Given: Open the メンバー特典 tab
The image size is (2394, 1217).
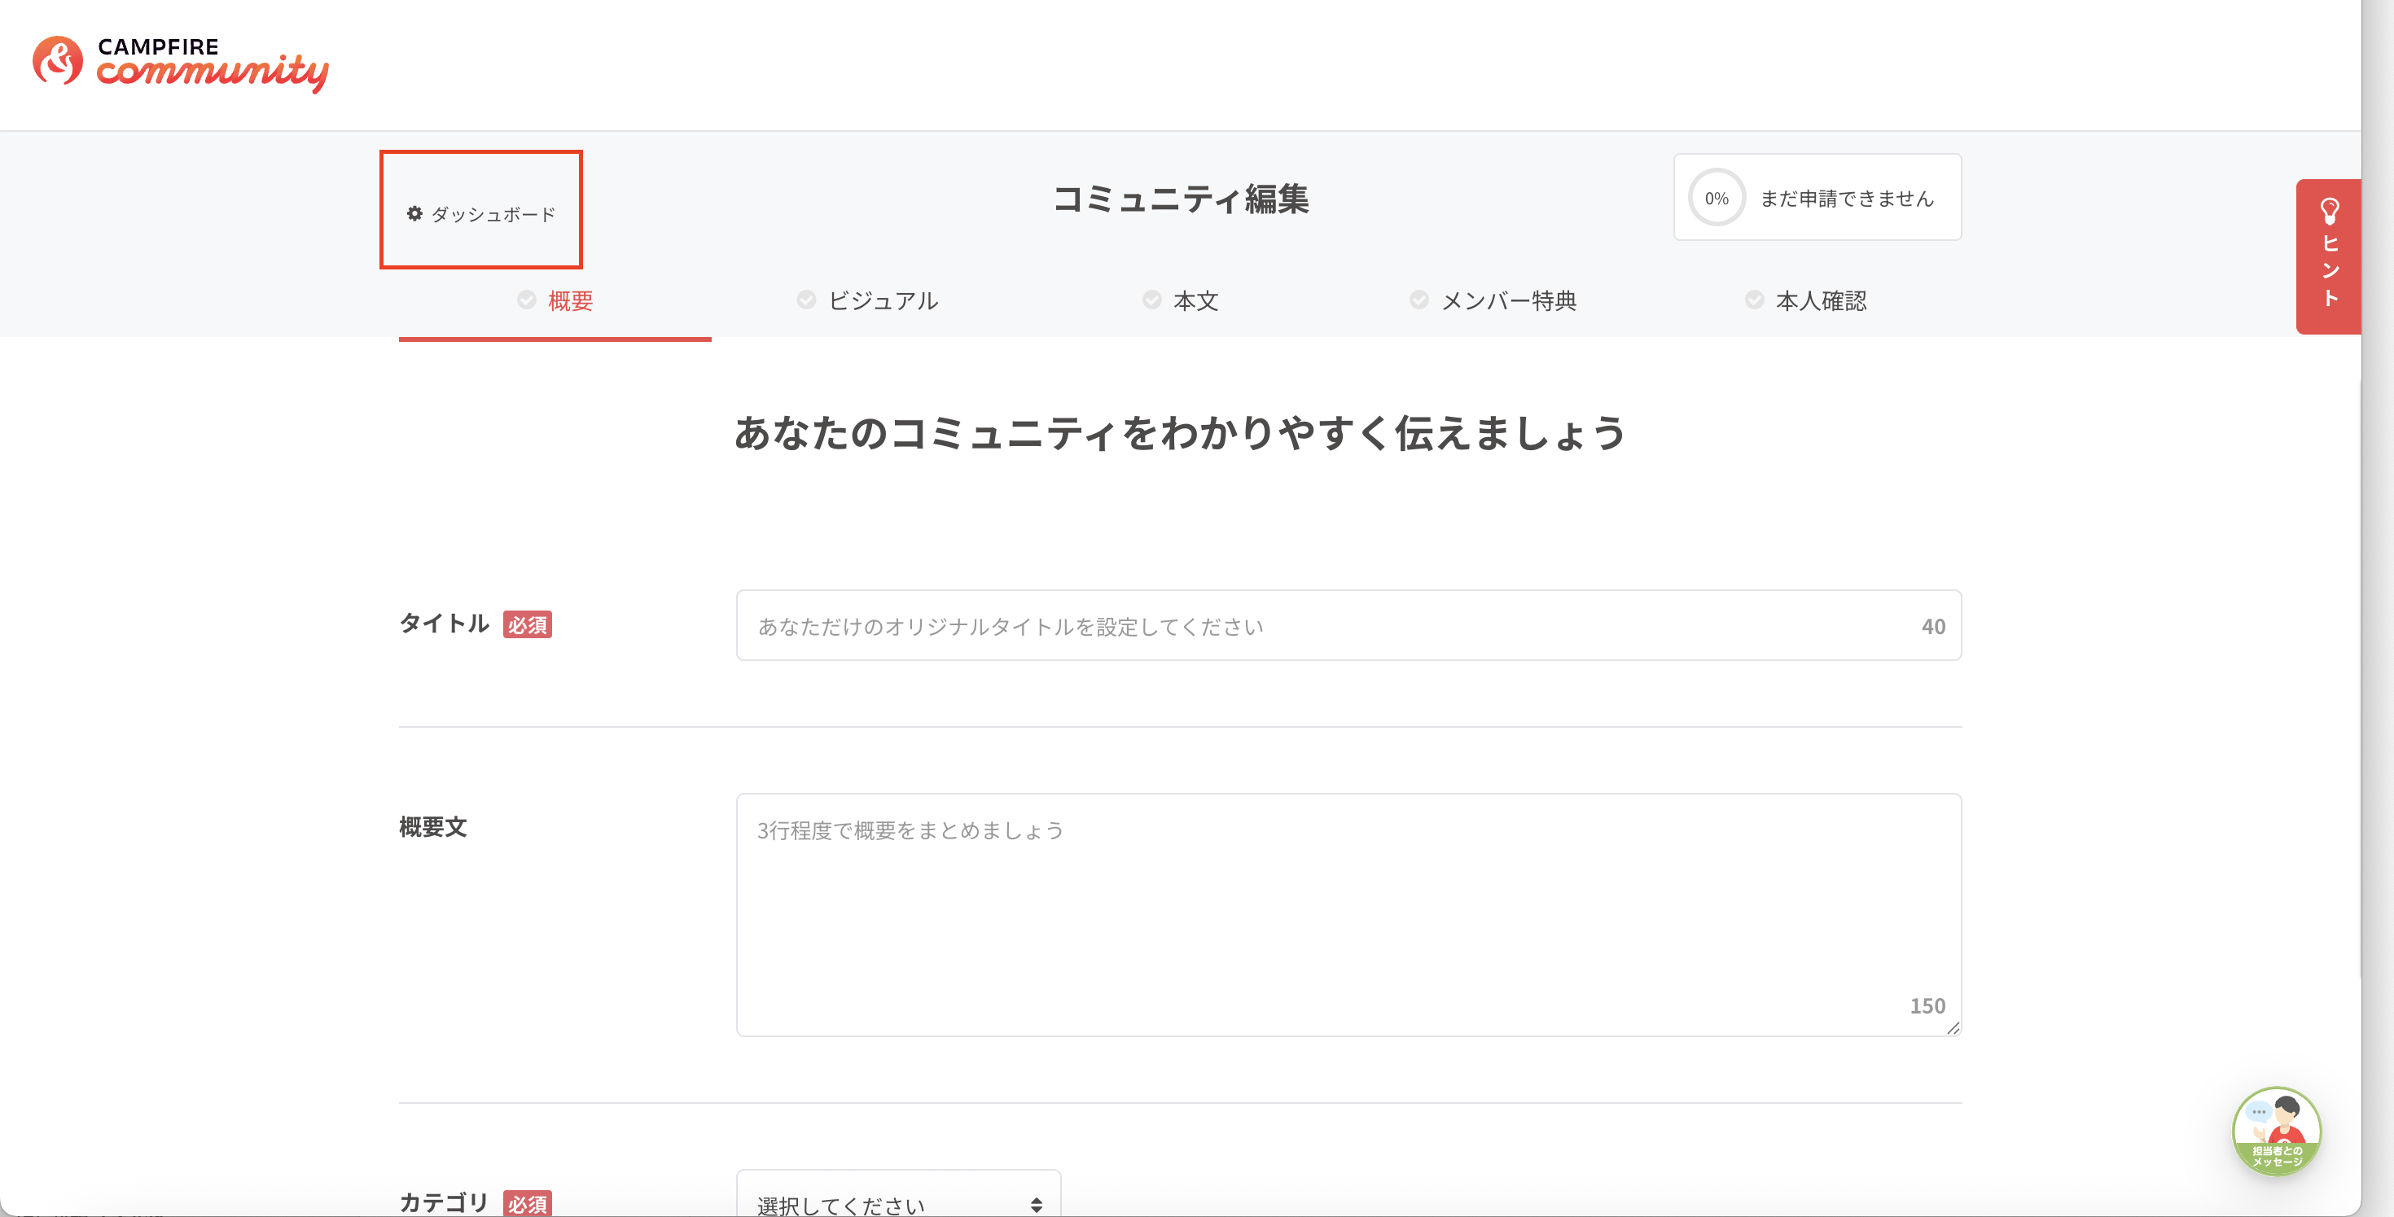Looking at the screenshot, I should (x=1507, y=300).
